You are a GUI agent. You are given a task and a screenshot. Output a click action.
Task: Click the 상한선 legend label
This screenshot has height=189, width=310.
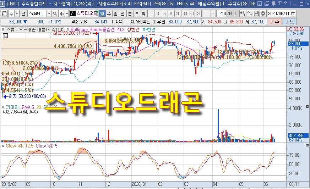[133, 30]
